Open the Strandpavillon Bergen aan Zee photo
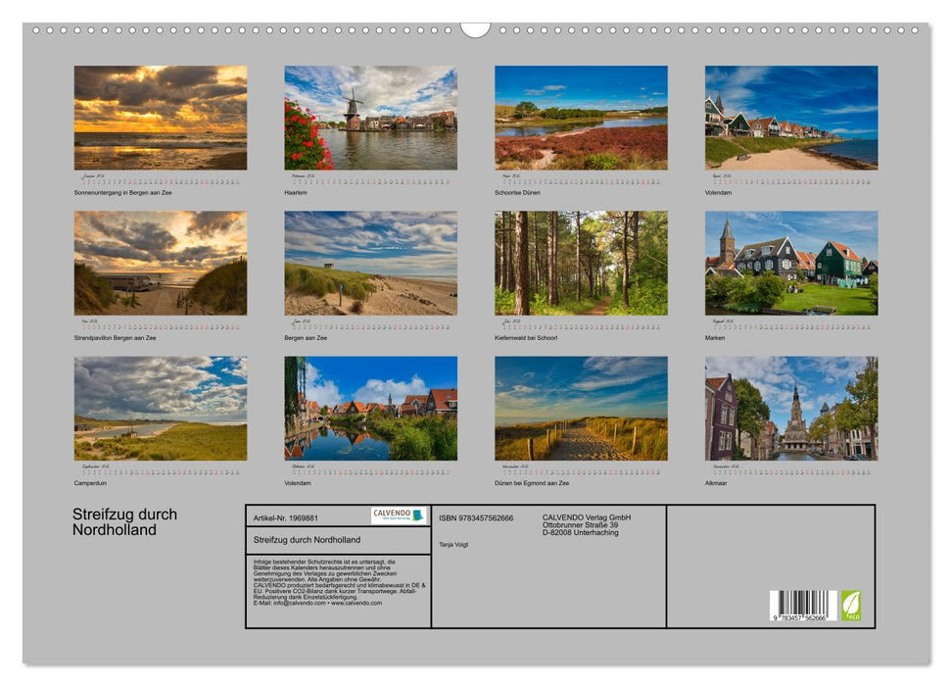Viewport: 951px width, 686px height. 161,263
